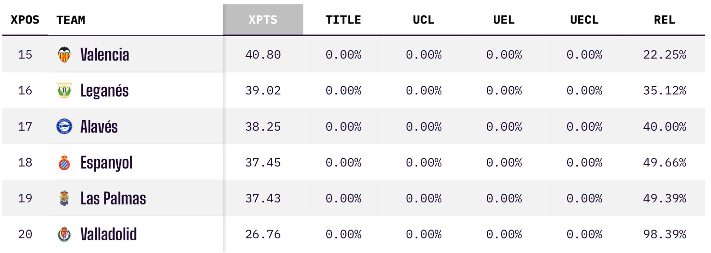The image size is (711, 253).
Task: Click the Leganés club crest icon
Action: [64, 90]
